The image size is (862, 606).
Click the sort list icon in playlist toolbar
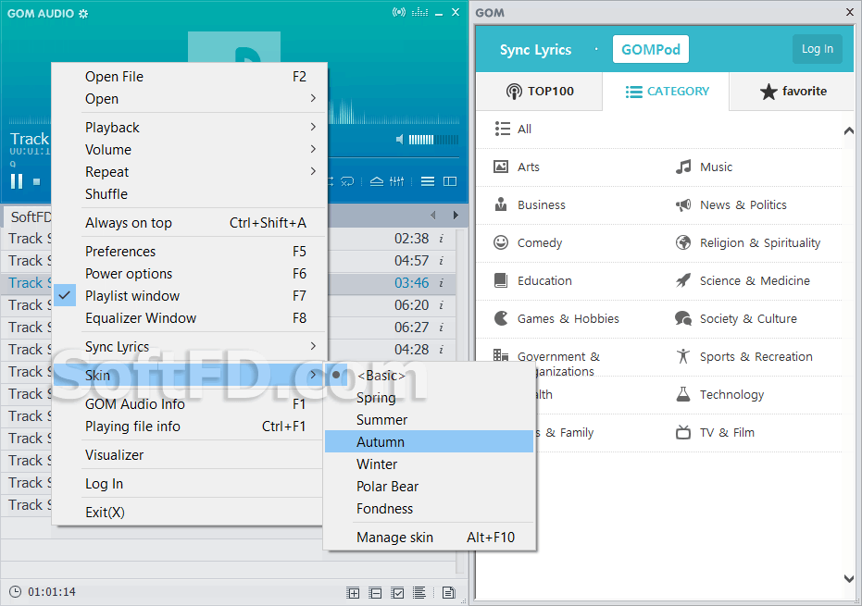pyautogui.click(x=419, y=592)
